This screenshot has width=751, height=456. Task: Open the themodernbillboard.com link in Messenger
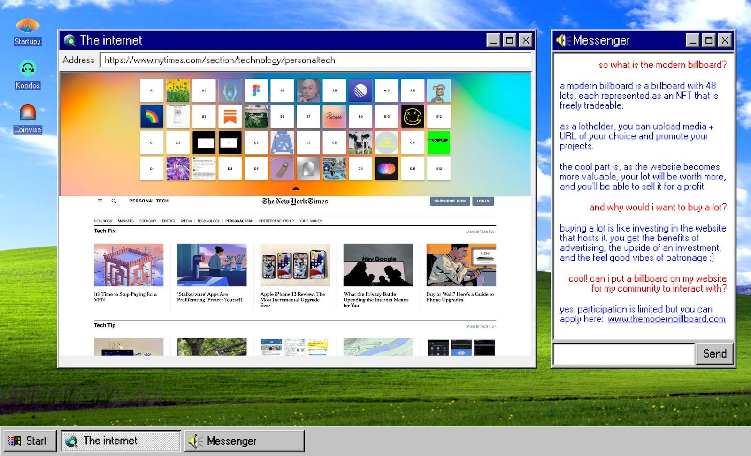667,319
